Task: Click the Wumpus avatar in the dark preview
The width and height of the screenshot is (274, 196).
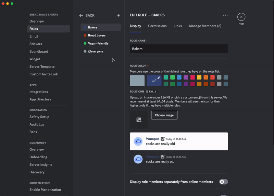Action: coord(138,159)
